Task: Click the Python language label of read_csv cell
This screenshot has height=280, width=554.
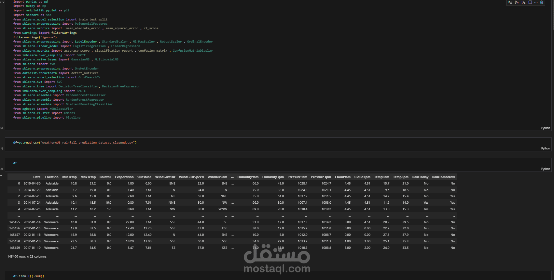Action: click(x=546, y=148)
